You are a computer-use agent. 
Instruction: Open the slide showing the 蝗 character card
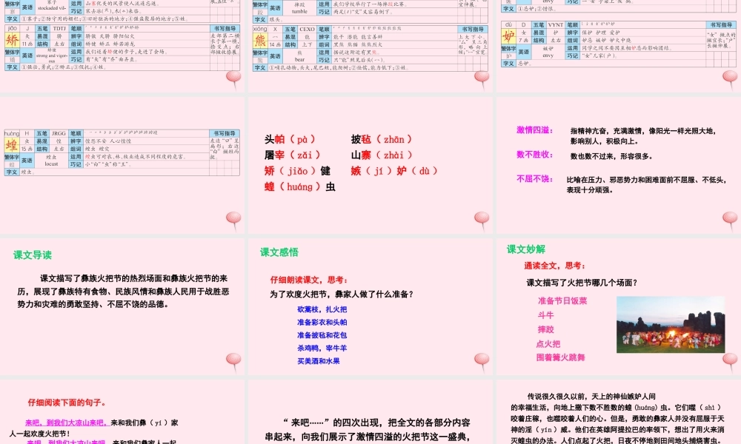pos(122,166)
